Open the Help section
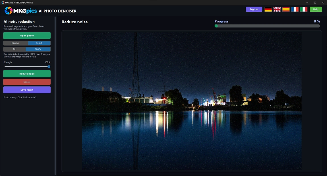Viewport: 327px width, 176px height. tap(316, 9)
